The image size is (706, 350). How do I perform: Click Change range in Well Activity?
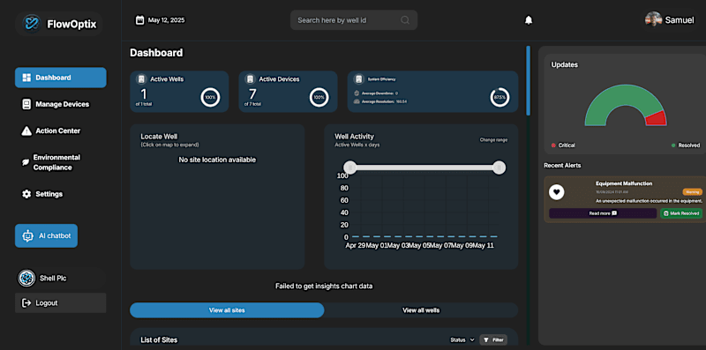coord(493,140)
